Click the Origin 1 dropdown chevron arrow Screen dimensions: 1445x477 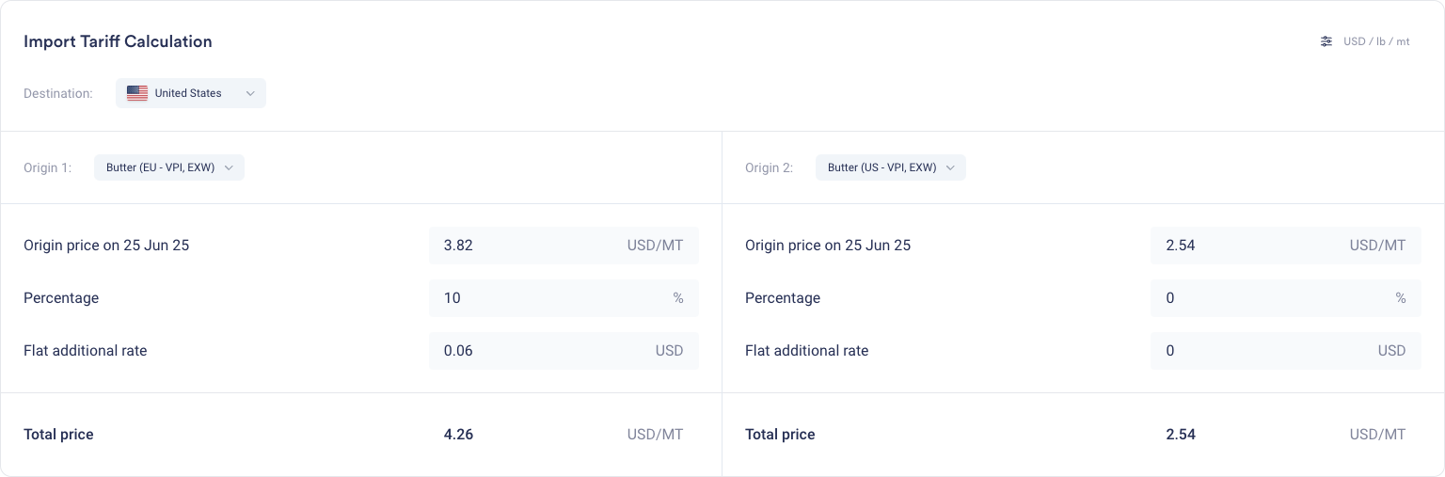(x=229, y=167)
